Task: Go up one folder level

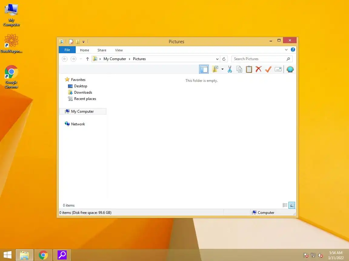Action: tap(88, 59)
